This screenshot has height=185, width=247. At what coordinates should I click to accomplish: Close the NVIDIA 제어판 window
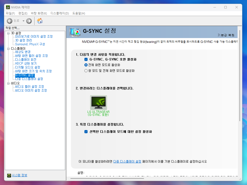pyautogui.click(x=237, y=7)
